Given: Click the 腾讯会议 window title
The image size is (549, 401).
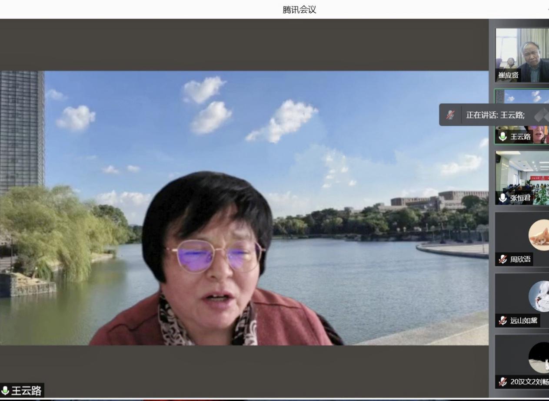Looking at the screenshot, I should [x=299, y=10].
